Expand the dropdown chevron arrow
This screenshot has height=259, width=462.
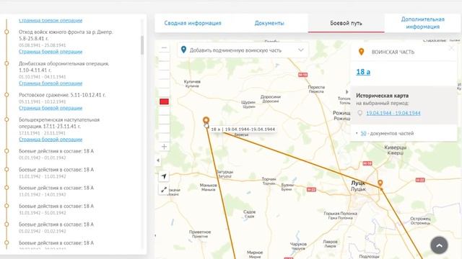[300, 50]
